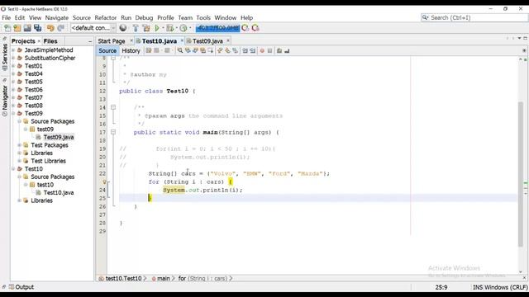Image resolution: width=529 pixels, height=297 pixels.
Task: Click Find Previous Occurrence editor icon
Action: tap(188, 50)
